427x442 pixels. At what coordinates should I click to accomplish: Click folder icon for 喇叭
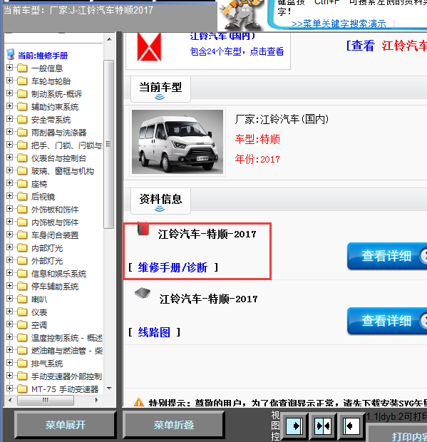22,299
